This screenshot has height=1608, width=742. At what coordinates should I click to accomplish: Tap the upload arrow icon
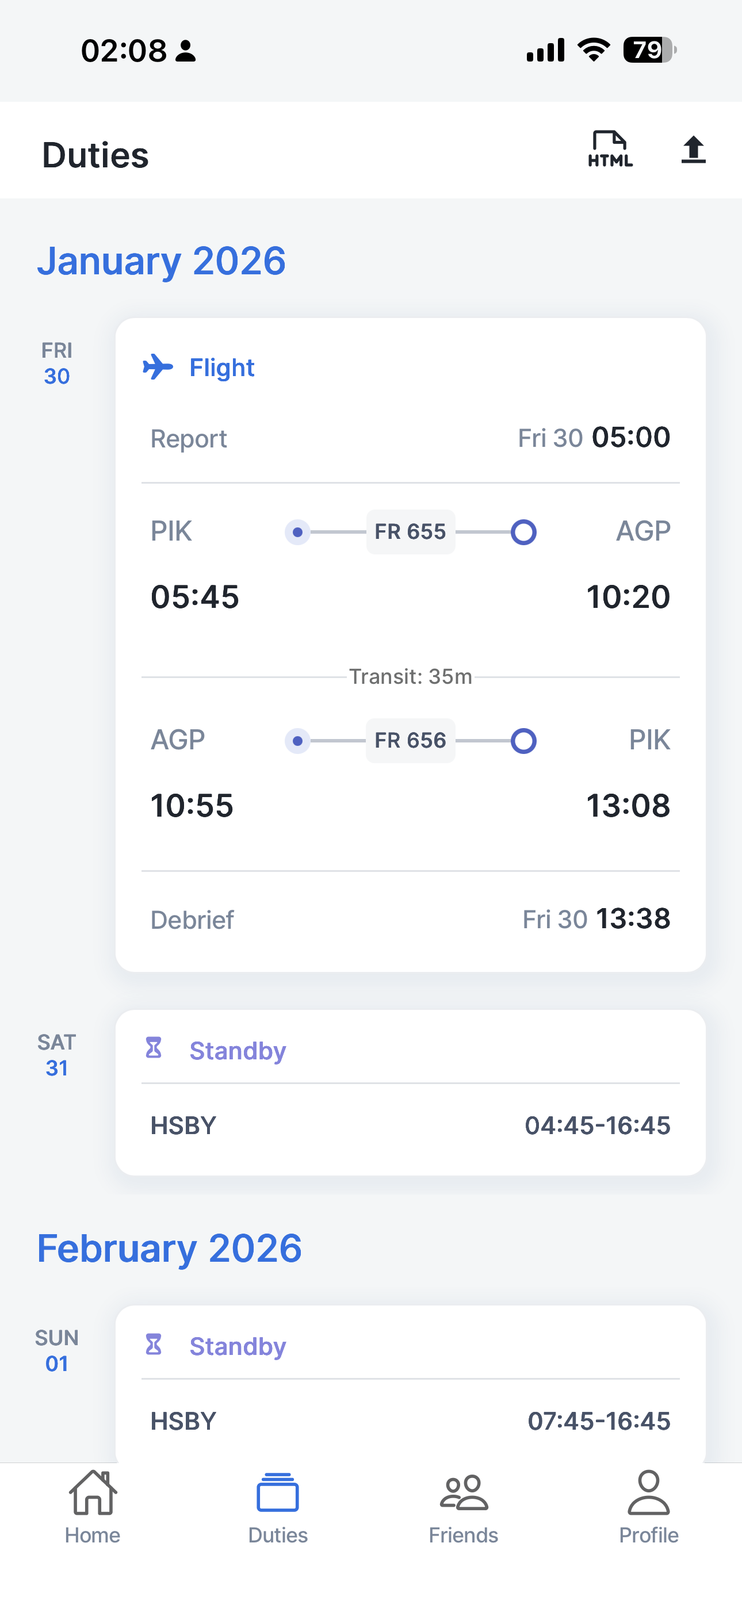(693, 150)
